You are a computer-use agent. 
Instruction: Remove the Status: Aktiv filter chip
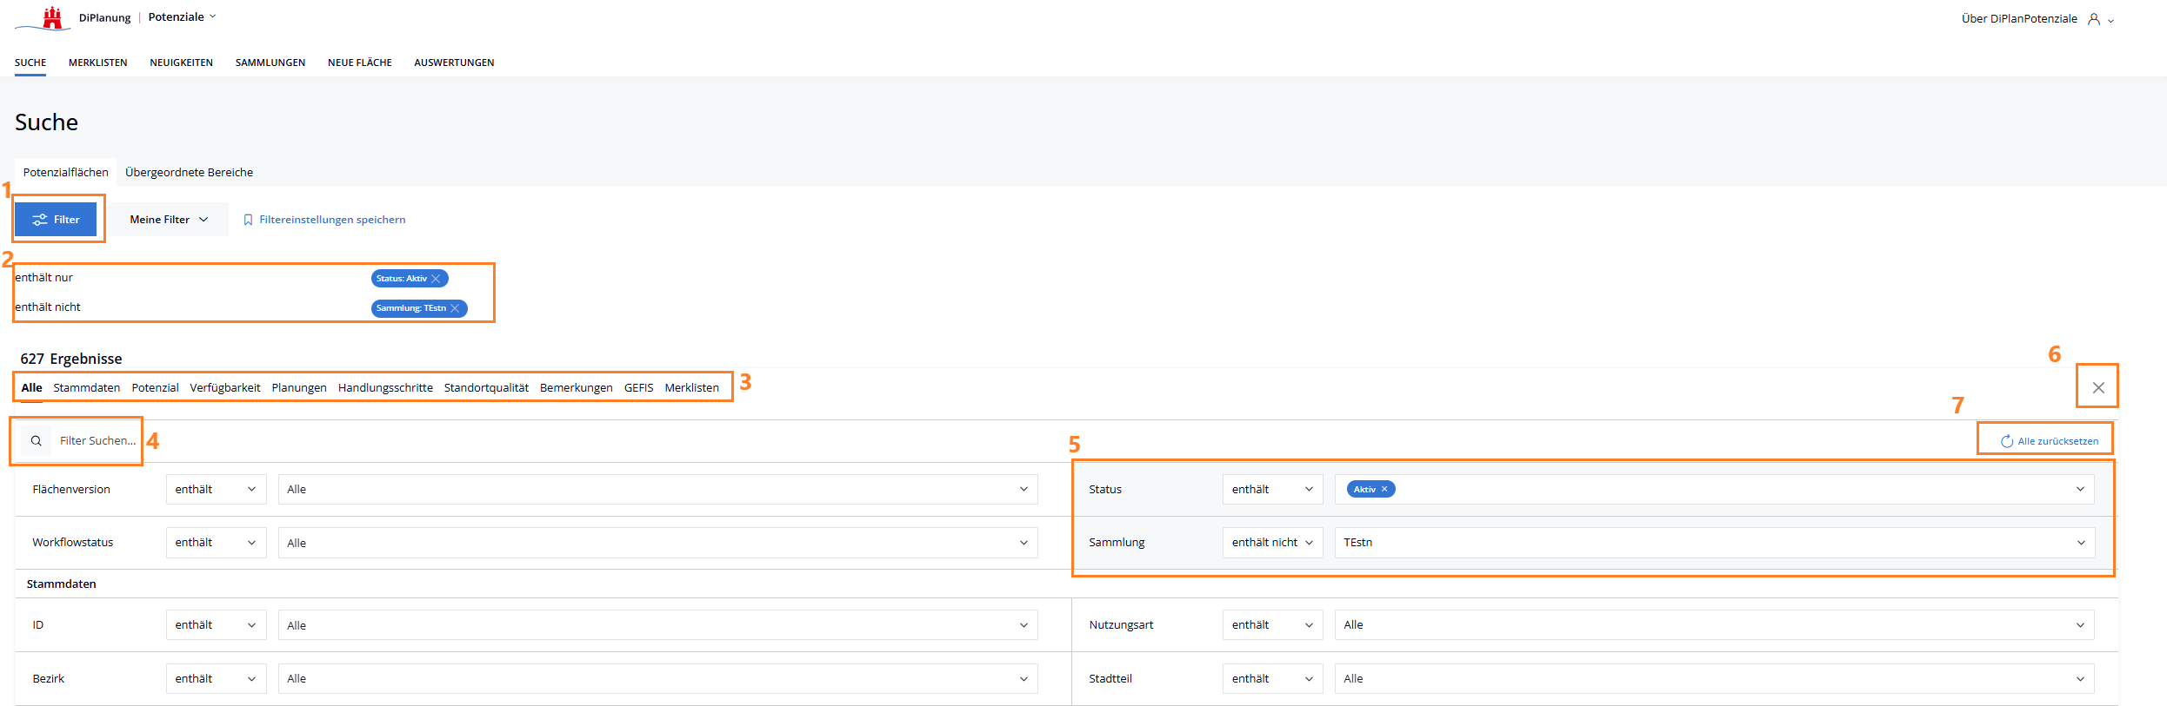(x=437, y=279)
